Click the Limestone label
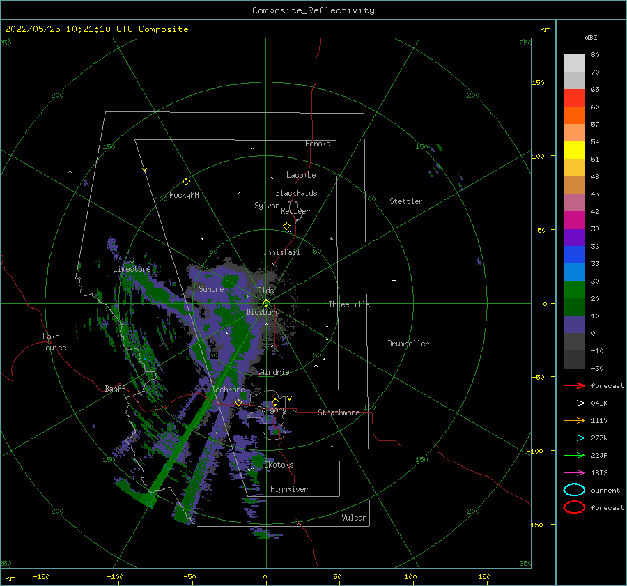The image size is (627, 586). pos(132,269)
